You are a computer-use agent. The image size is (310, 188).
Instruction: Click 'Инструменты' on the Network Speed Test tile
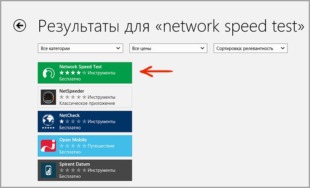pos(102,73)
